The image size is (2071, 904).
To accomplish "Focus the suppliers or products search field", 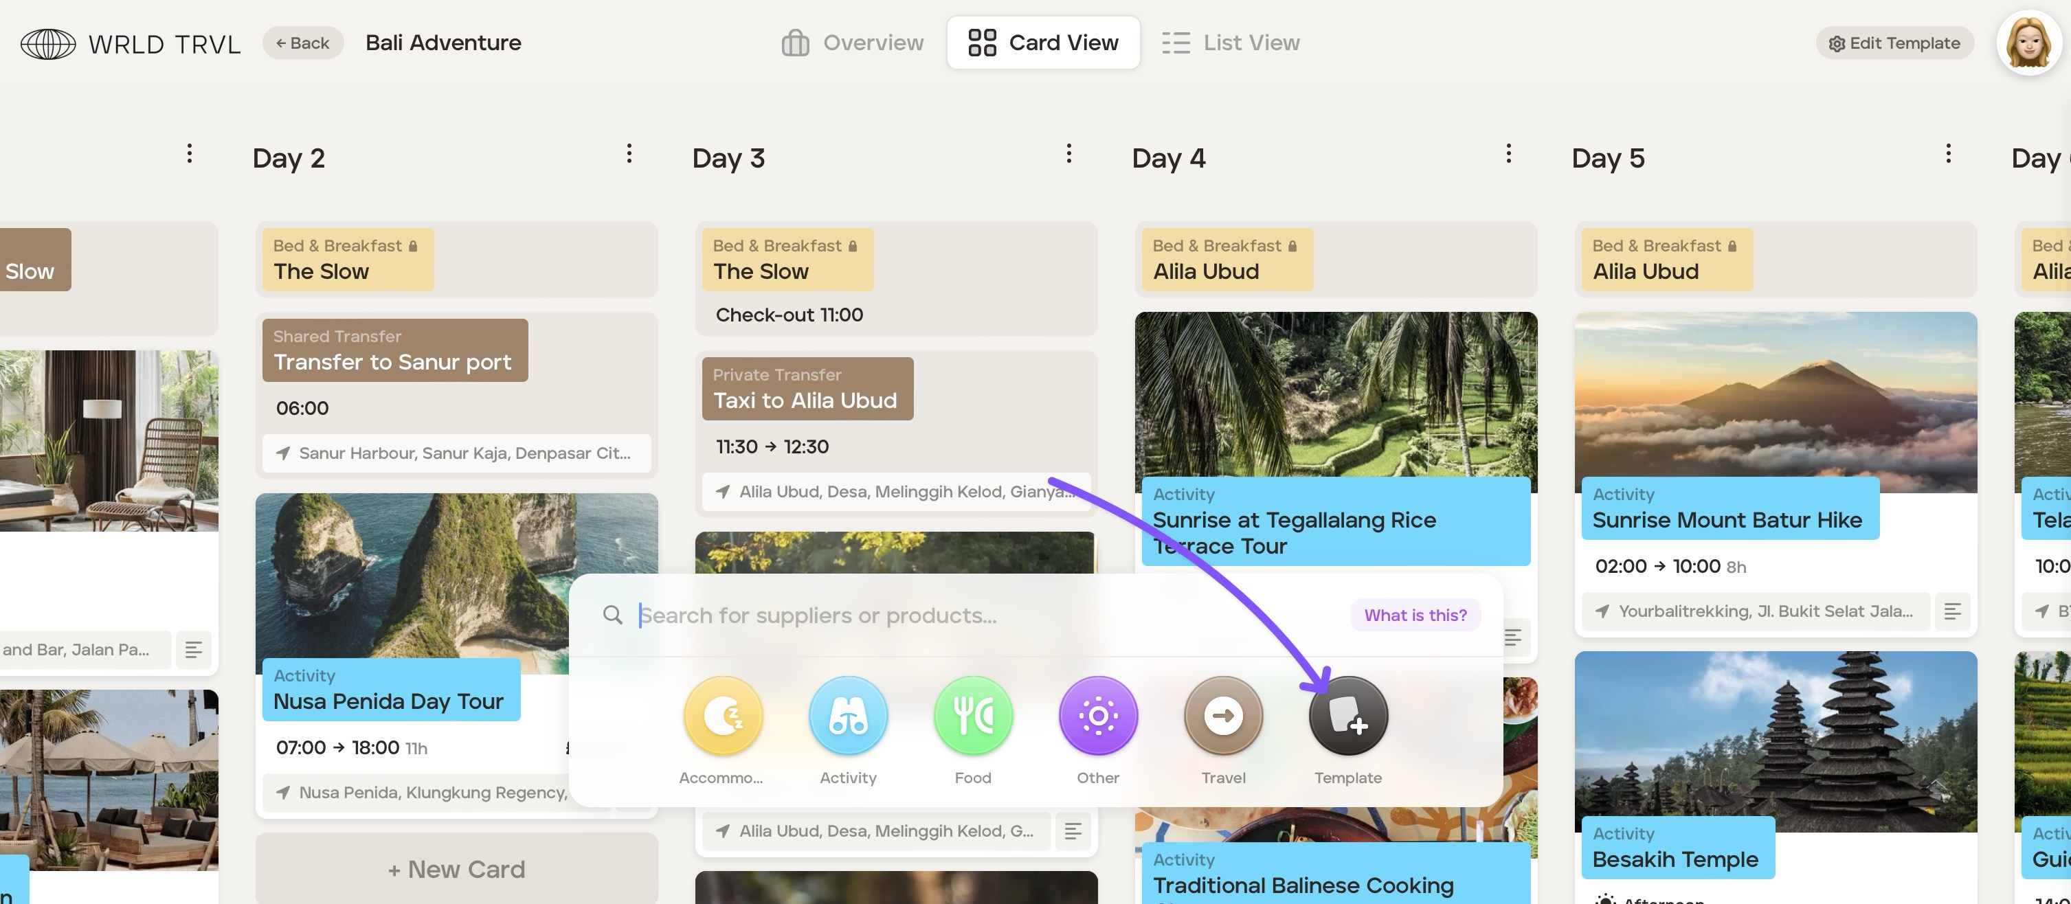I will click(965, 615).
